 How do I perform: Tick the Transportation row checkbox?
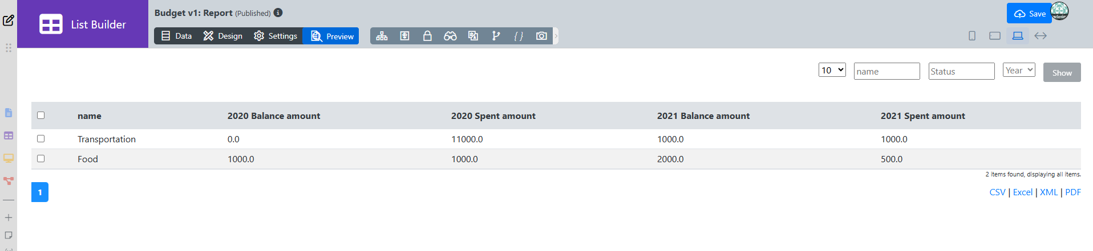click(x=41, y=138)
